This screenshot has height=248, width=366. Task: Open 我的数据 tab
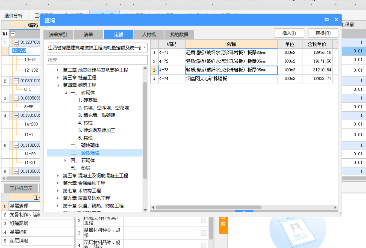(179, 35)
